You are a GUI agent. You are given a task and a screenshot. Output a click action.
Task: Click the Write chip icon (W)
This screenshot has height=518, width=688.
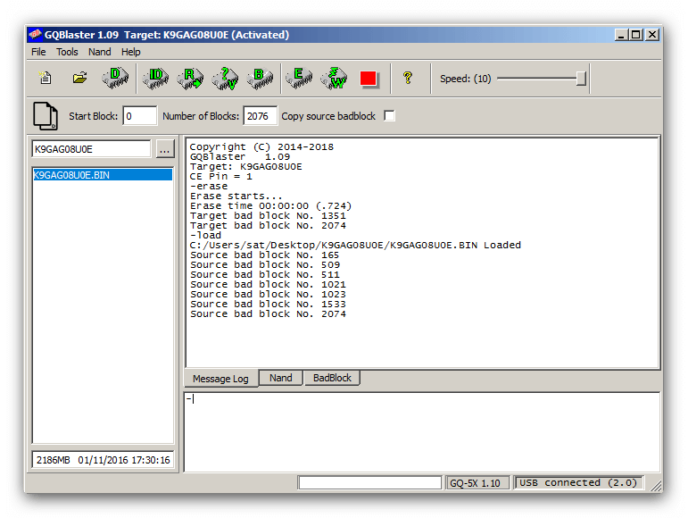coord(335,79)
